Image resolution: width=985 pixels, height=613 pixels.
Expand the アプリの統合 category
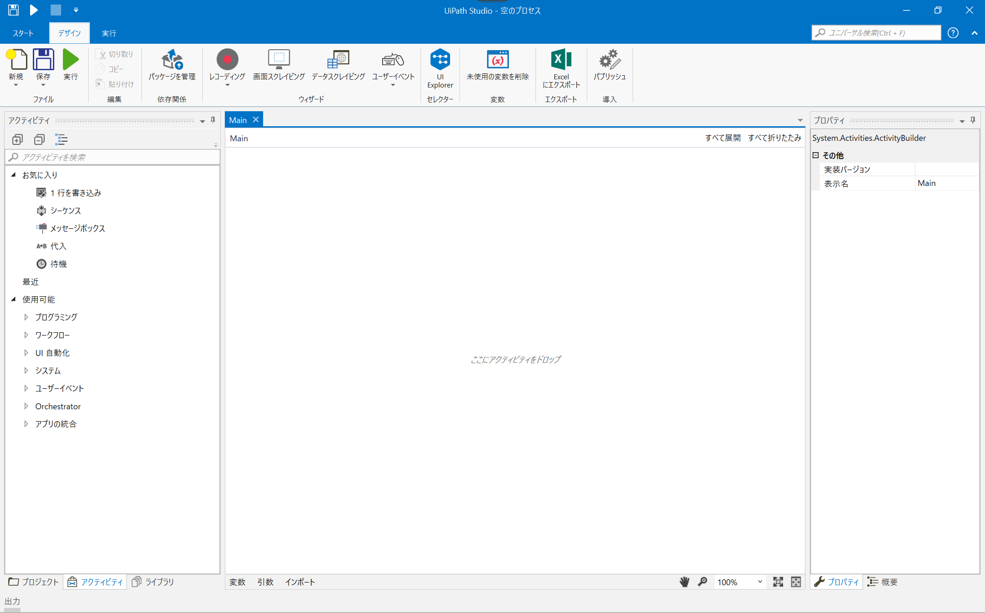click(26, 423)
